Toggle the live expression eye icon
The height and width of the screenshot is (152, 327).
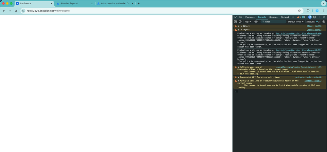coord(256,22)
